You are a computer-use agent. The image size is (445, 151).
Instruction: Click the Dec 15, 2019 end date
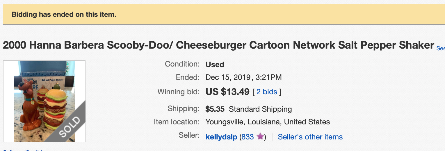pos(228,77)
